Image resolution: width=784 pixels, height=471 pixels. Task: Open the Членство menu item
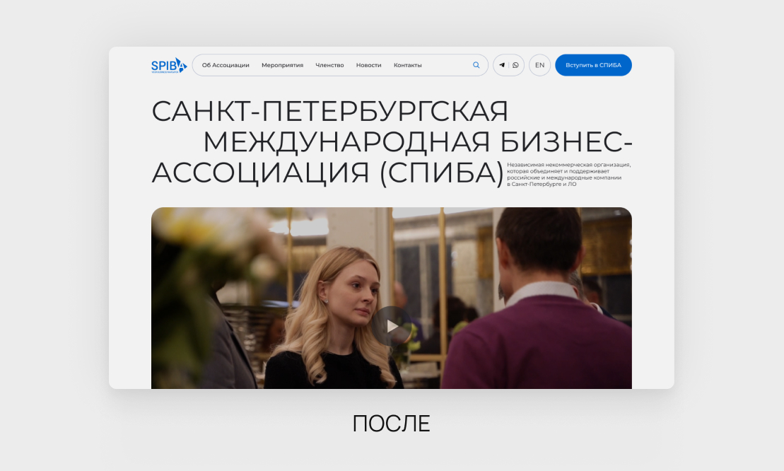click(329, 65)
